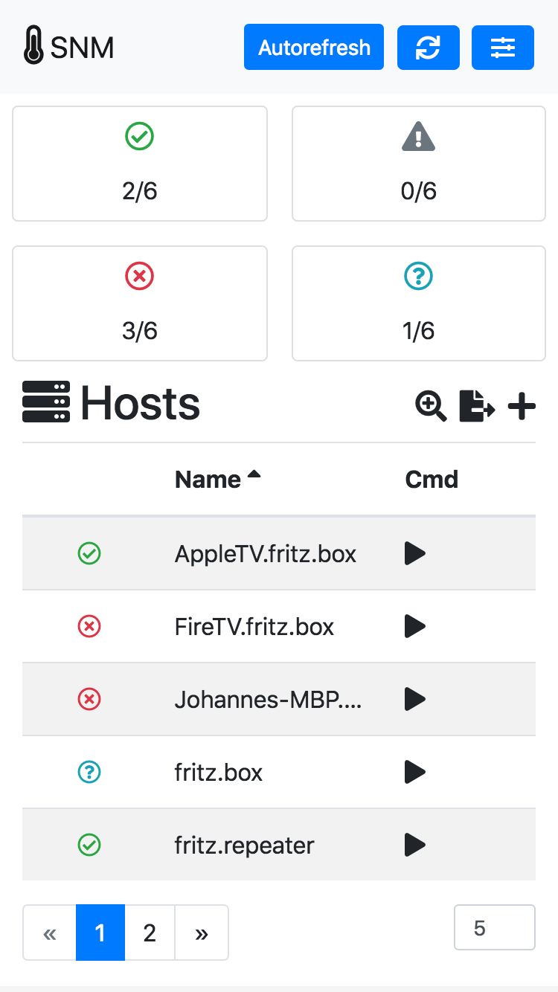The height and width of the screenshot is (992, 558).
Task: Click the scan network magnifier icon
Action: 430,405
